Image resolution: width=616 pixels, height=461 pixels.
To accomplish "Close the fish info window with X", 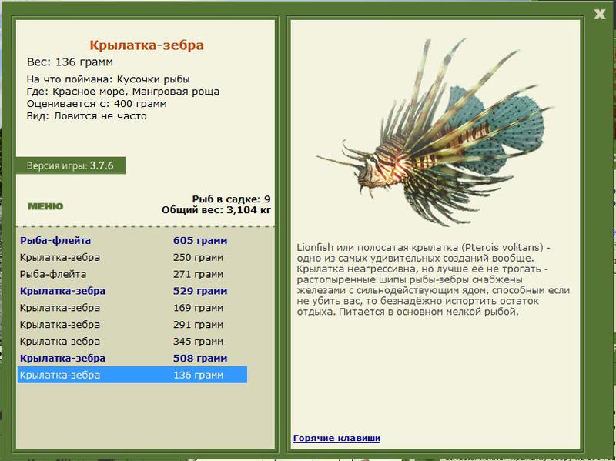I will (600, 14).
